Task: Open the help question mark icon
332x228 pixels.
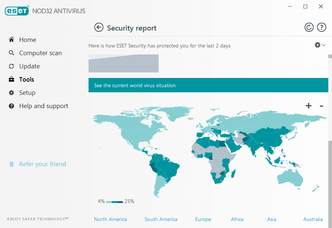Action: pyautogui.click(x=321, y=27)
